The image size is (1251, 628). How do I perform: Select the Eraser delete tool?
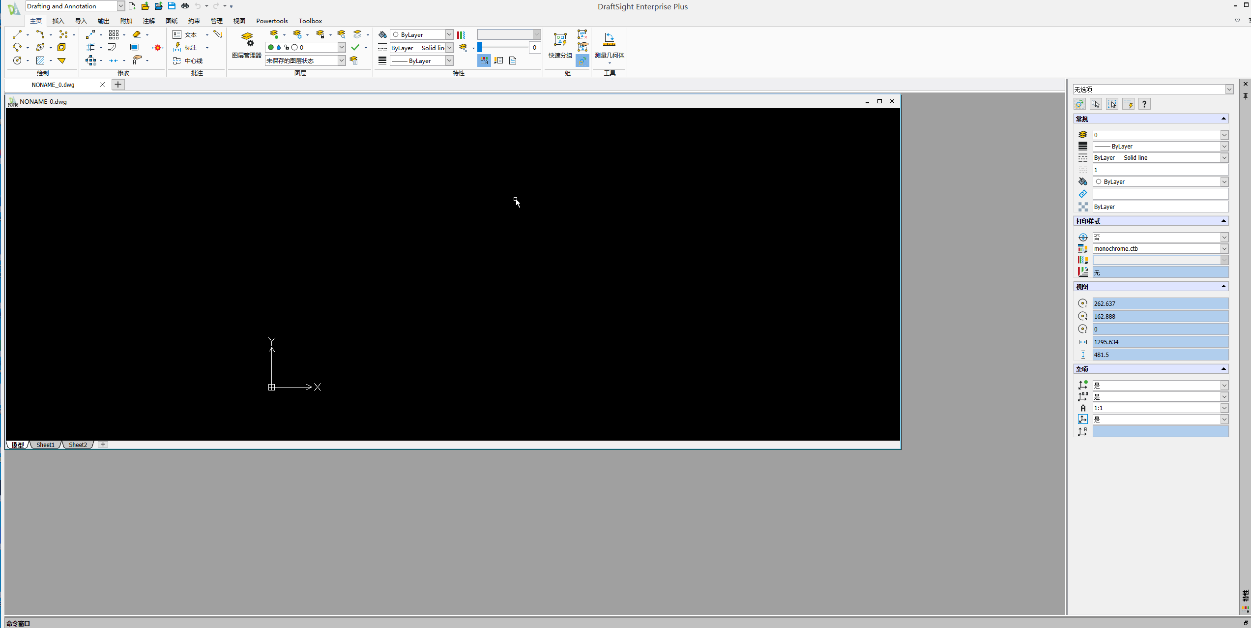[x=137, y=34]
